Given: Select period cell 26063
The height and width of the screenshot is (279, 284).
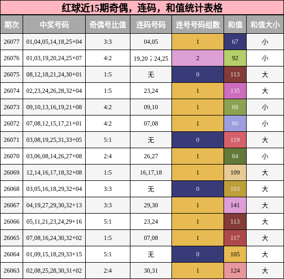Looking at the screenshot, I should tap(12, 271).
